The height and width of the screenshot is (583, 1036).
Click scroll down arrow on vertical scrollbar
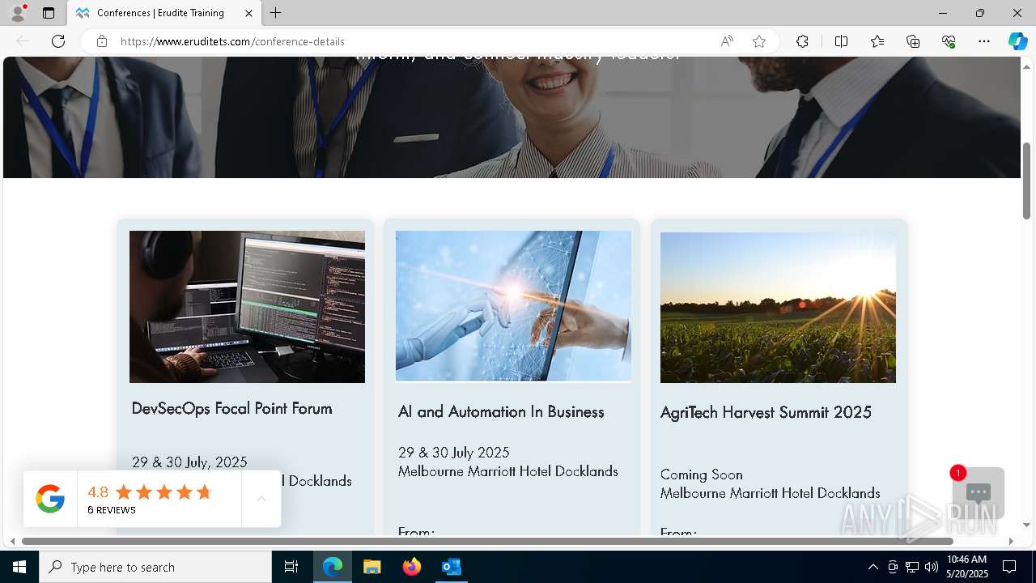1027,526
